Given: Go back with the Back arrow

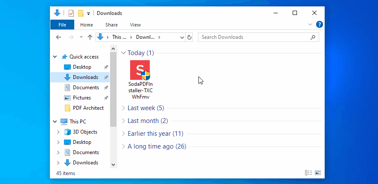Looking at the screenshot, I should (x=58, y=37).
